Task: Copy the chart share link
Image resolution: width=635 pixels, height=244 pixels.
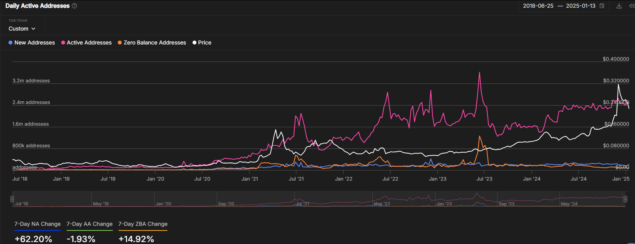Action: tap(632, 6)
